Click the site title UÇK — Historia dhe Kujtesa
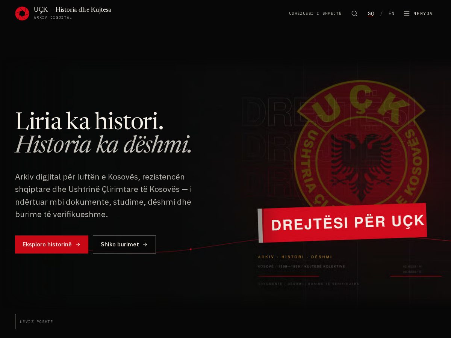Image resolution: width=451 pixels, height=338 pixels. 73,10
